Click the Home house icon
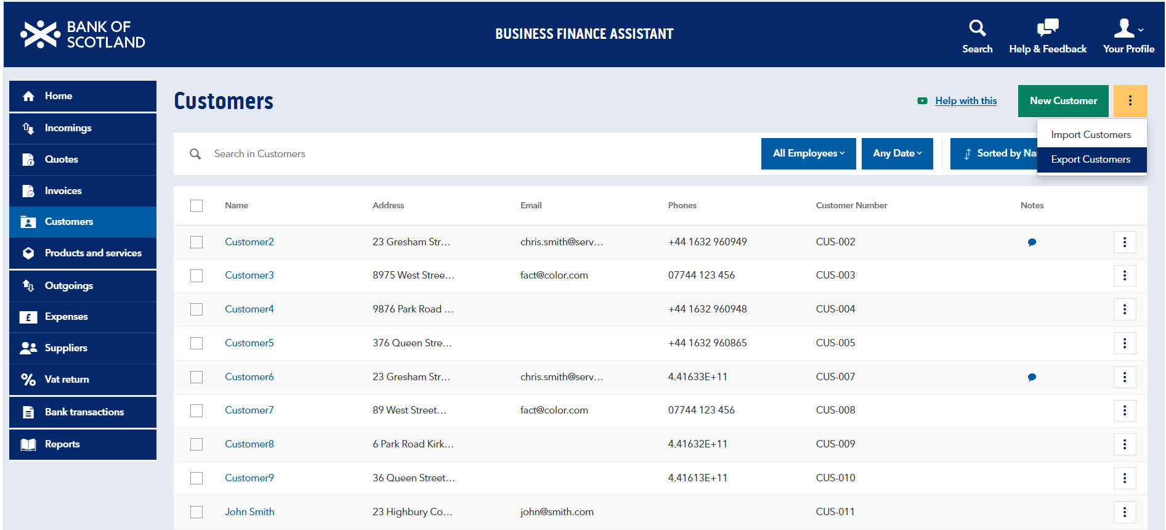Viewport: 1166px width, 530px height. click(28, 96)
